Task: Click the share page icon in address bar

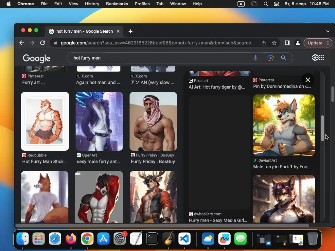Action: point(264,43)
